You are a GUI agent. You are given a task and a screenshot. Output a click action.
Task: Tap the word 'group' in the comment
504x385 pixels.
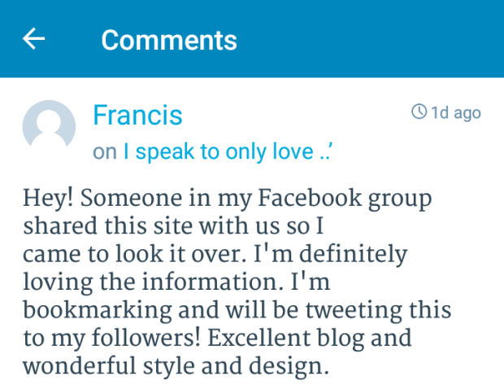click(x=396, y=199)
